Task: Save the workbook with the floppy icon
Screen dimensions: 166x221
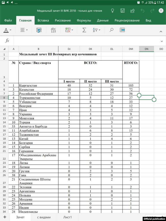Action: coord(122,11)
